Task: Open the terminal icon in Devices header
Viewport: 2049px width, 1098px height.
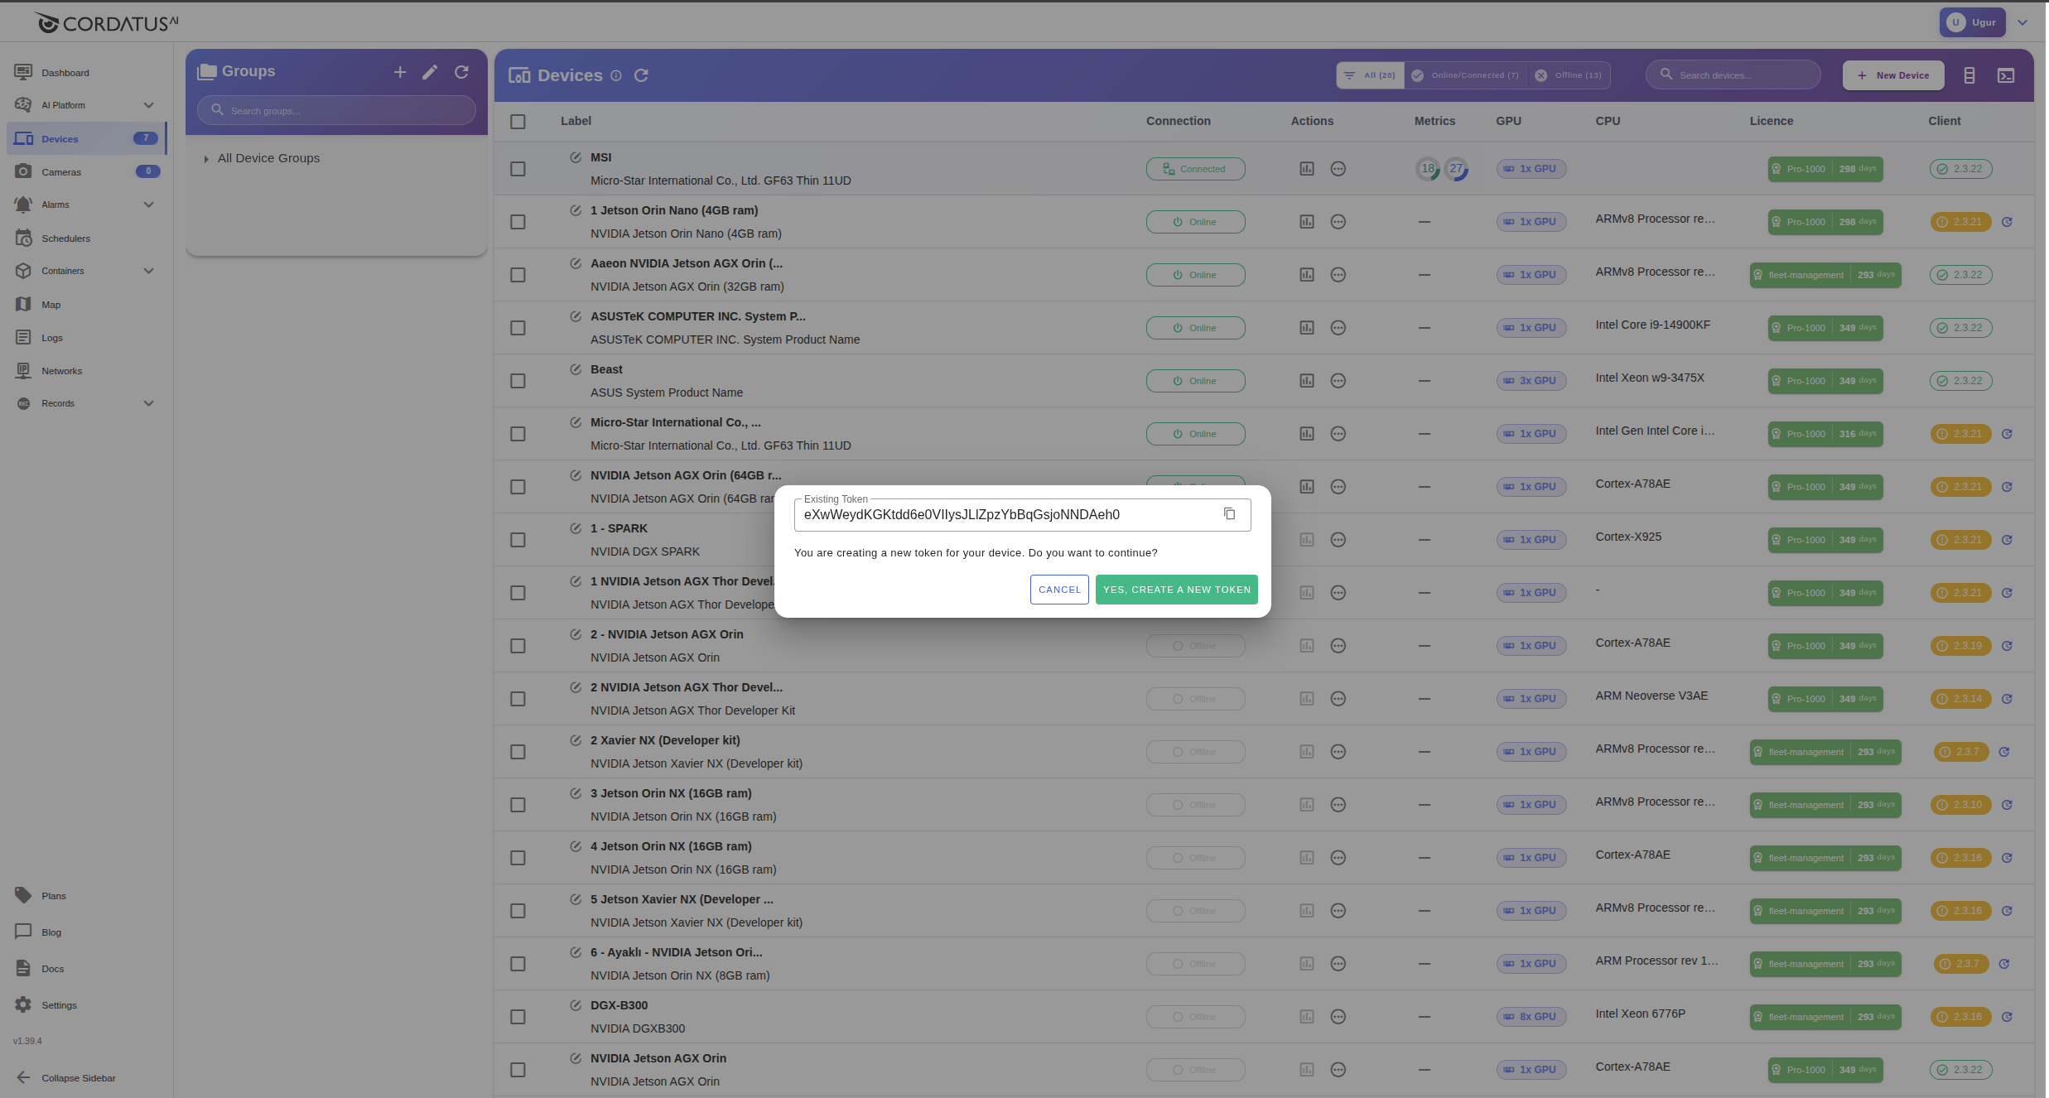Action: coord(2006,75)
